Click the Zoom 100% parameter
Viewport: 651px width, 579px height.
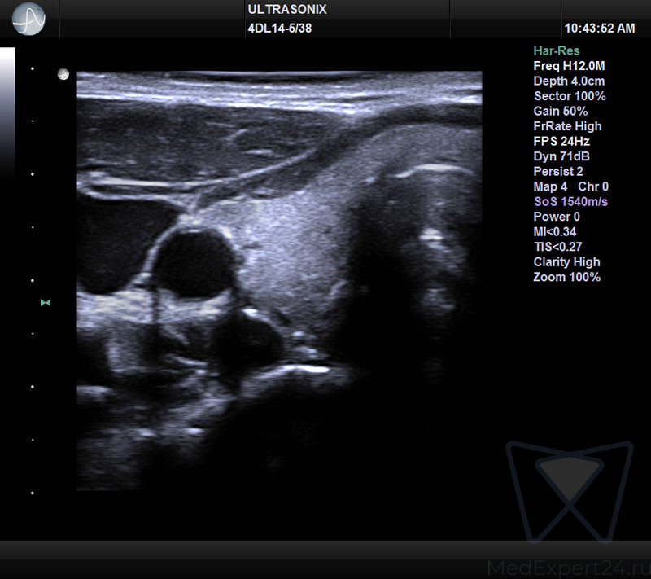pyautogui.click(x=566, y=277)
